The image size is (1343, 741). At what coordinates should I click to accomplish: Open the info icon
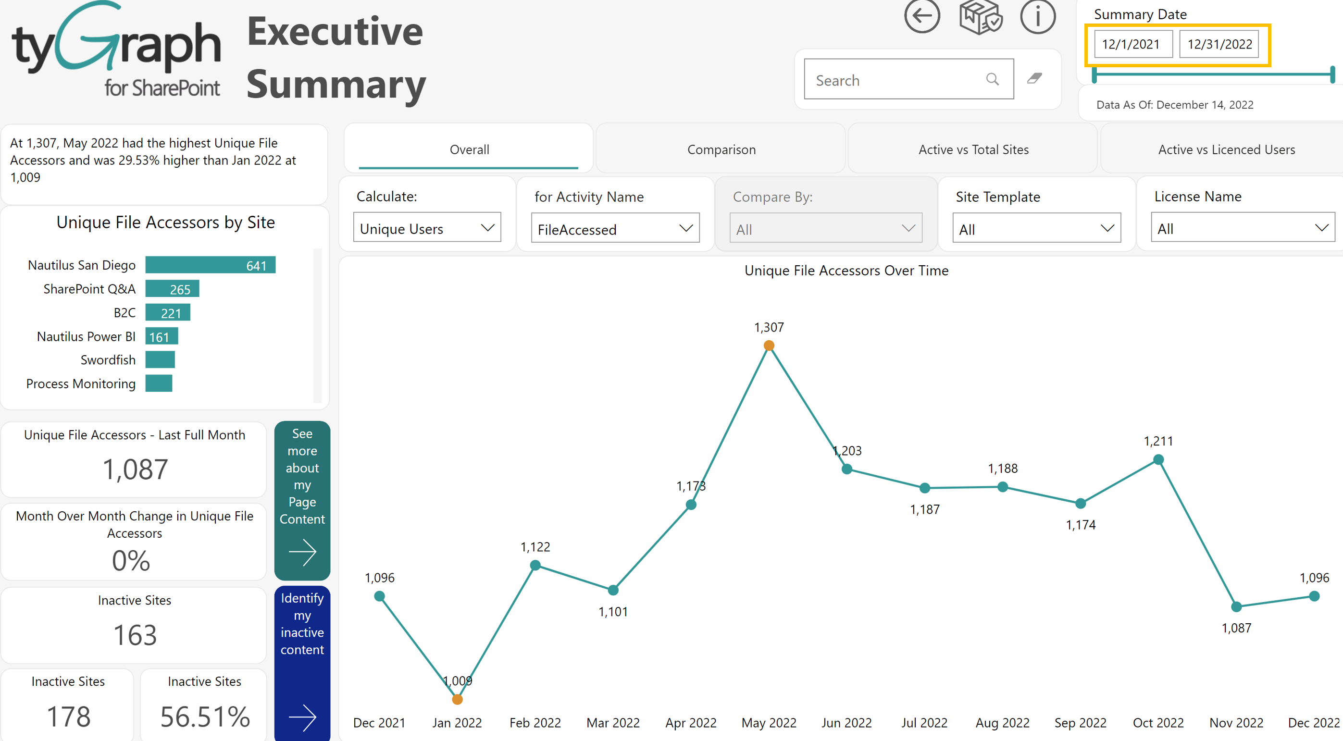pos(1037,17)
